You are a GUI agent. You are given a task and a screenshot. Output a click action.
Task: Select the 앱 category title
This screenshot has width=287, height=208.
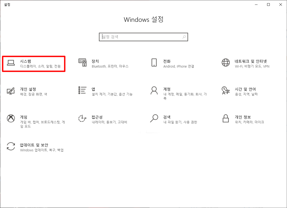[93, 89]
